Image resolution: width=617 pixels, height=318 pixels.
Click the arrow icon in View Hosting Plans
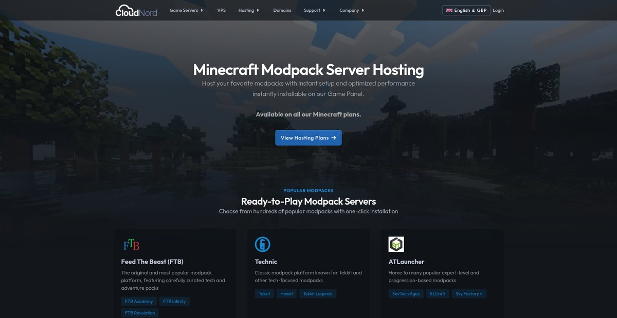334,138
